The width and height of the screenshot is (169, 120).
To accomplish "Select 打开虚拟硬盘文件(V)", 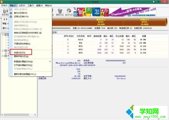I will (30, 65).
